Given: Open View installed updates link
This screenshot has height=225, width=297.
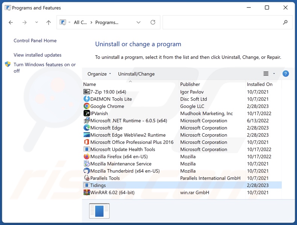Looking at the screenshot, I should [x=38, y=55].
